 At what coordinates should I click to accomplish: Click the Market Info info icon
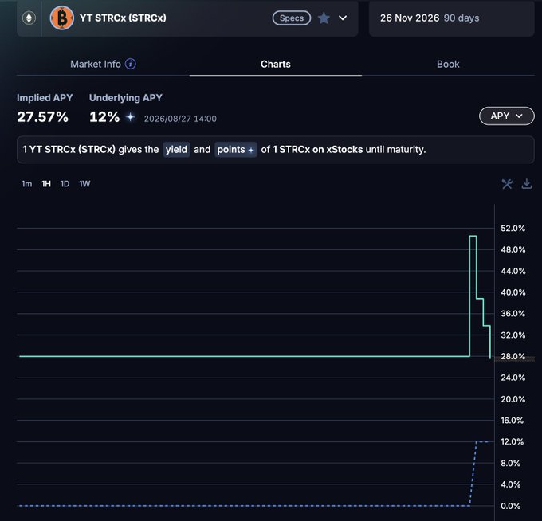point(130,64)
